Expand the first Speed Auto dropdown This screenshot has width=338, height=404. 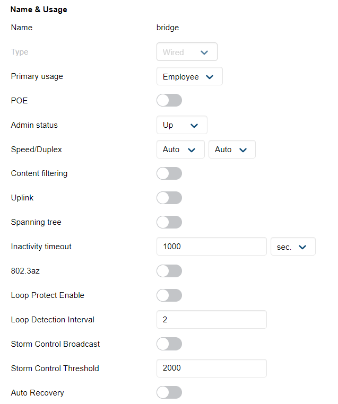point(180,150)
